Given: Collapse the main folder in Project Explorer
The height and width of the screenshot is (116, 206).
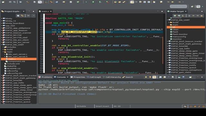Looking at the screenshot, I should coord(3,52).
